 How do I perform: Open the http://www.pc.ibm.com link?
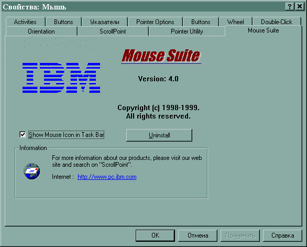click(107, 177)
